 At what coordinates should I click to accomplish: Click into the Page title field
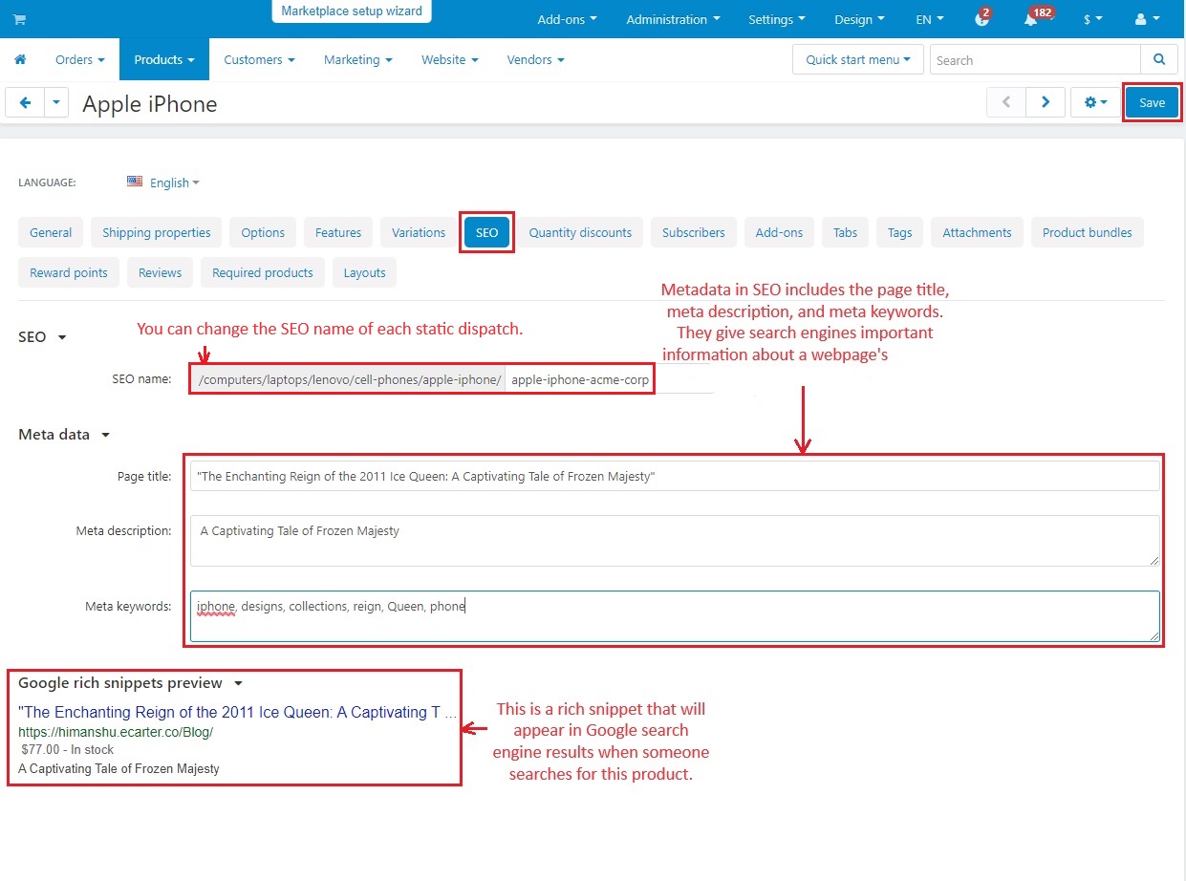[675, 476]
